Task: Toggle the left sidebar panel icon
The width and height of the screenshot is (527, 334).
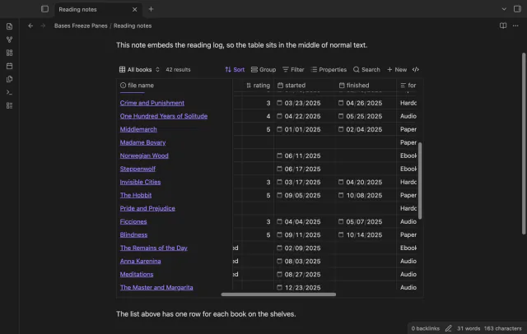Action: tap(44, 9)
